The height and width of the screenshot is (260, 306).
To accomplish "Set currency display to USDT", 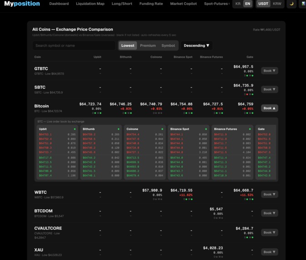I will tap(263, 4).
